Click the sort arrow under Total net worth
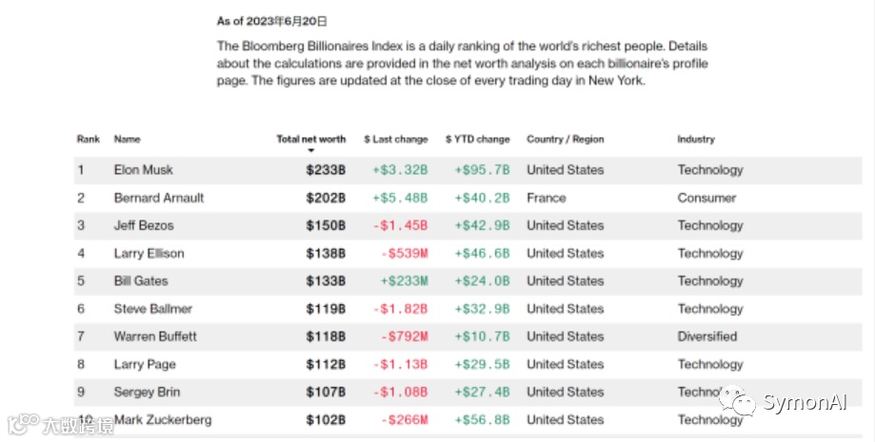Viewport: 875px width, 442px height. [310, 151]
